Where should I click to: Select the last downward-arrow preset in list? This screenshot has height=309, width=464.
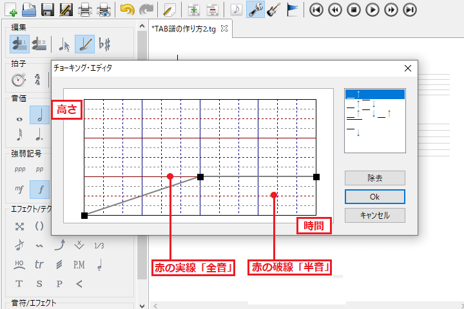click(x=374, y=133)
